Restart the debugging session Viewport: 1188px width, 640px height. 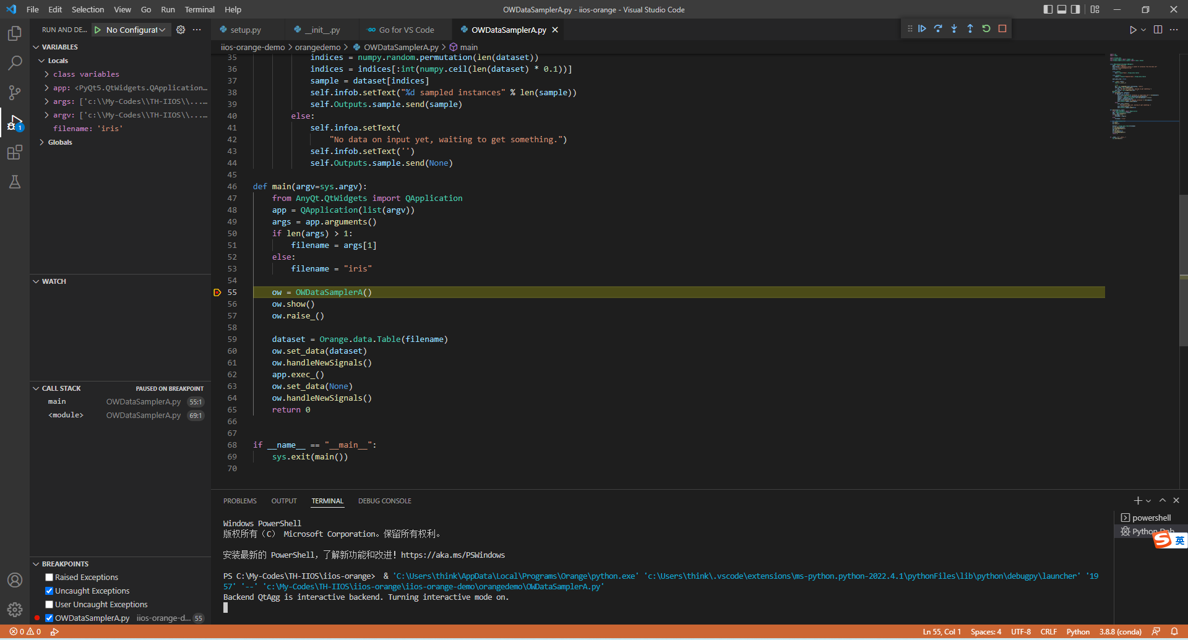(986, 29)
